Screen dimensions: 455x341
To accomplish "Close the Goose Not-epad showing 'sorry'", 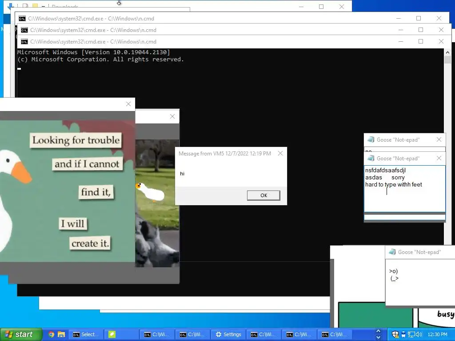I will pyautogui.click(x=439, y=159).
